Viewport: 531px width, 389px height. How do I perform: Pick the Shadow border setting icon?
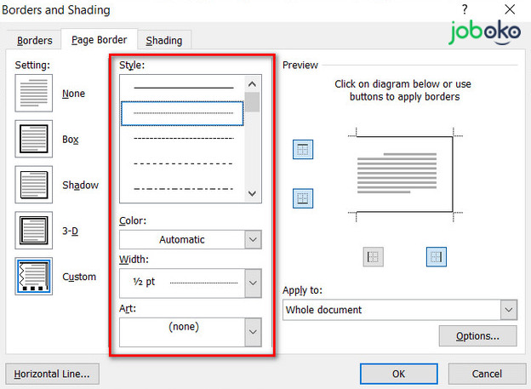click(x=33, y=185)
